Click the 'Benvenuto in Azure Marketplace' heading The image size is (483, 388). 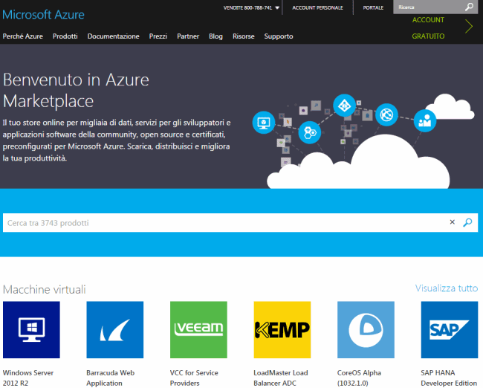[x=76, y=90]
